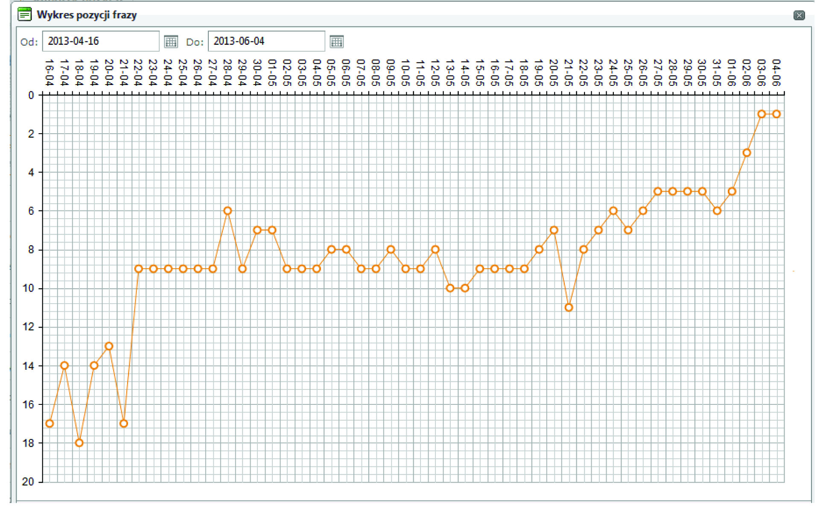Open the calendar picker for the Do date
Screen dimensions: 829x515
point(336,41)
